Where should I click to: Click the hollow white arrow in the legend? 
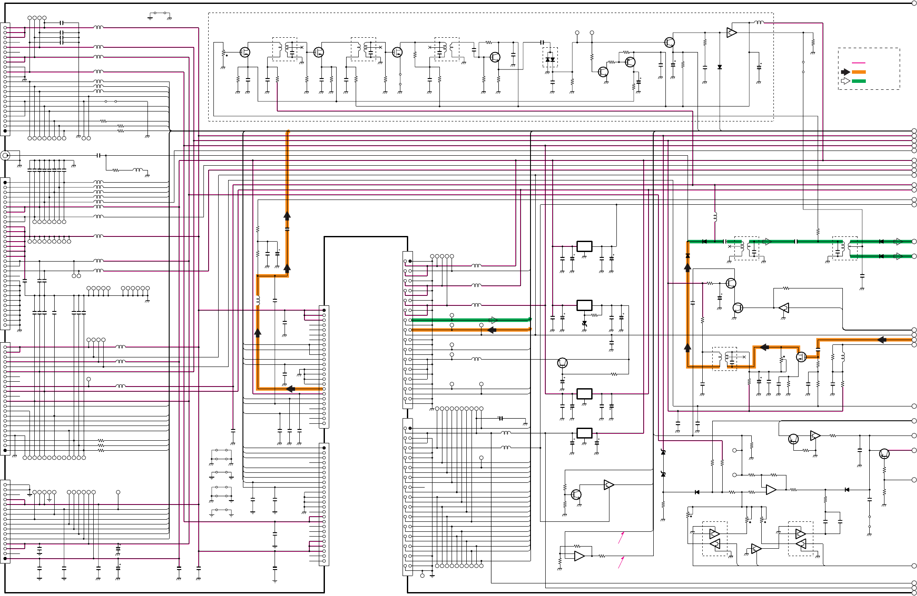point(845,81)
